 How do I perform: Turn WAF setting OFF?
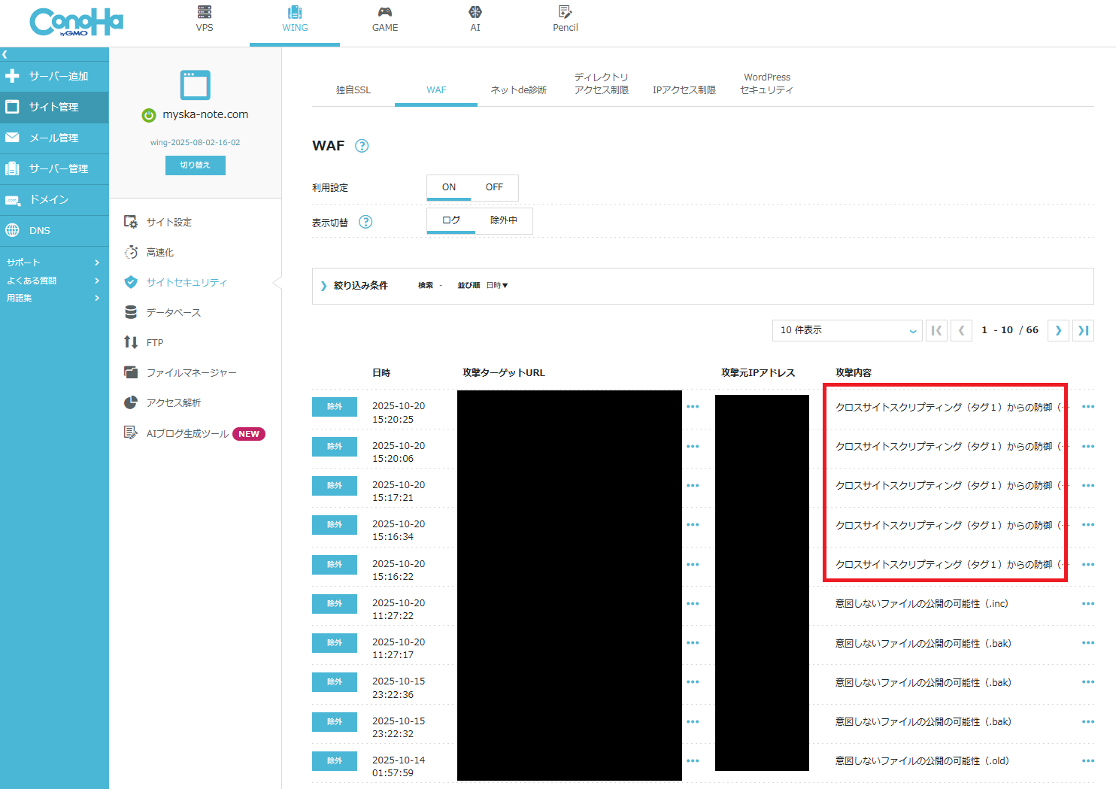pos(494,187)
